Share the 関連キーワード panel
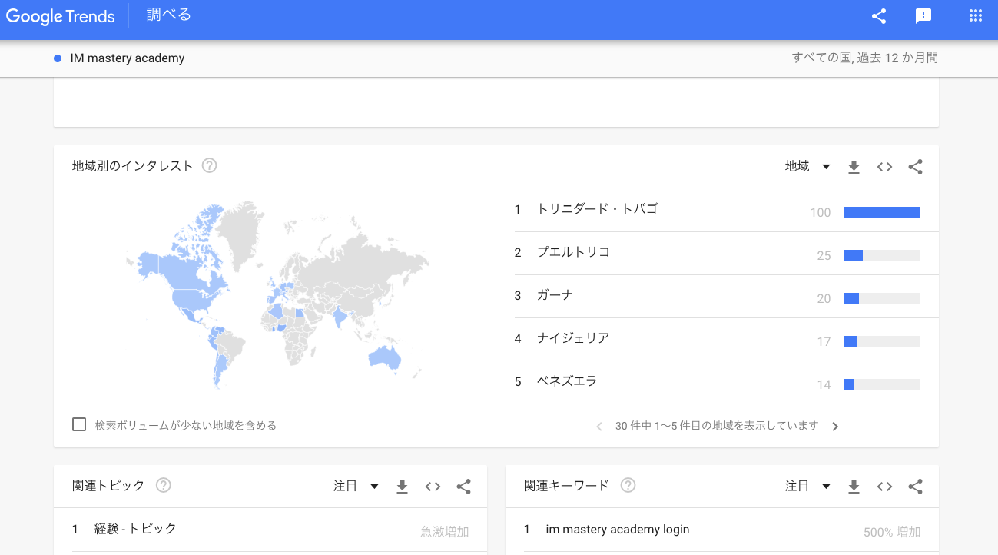Image resolution: width=998 pixels, height=555 pixels. coord(915,487)
